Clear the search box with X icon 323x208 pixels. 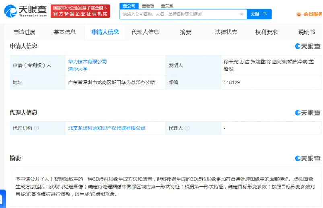(x=241, y=14)
